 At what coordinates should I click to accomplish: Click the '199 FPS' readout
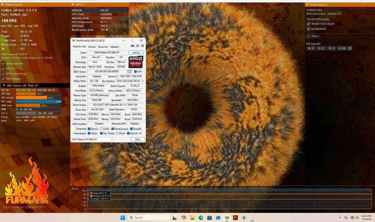[9, 21]
